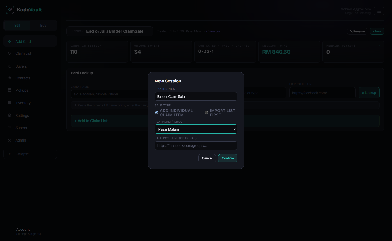Click the Rename session button
This screenshot has width=392, height=241.
click(x=357, y=31)
